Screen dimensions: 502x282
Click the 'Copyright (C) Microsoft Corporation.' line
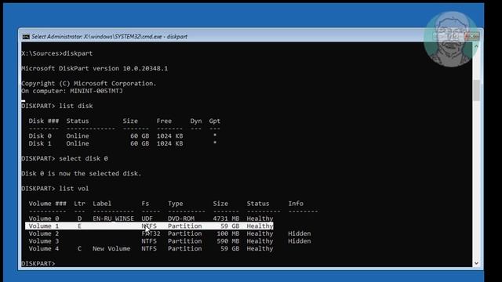click(x=89, y=84)
